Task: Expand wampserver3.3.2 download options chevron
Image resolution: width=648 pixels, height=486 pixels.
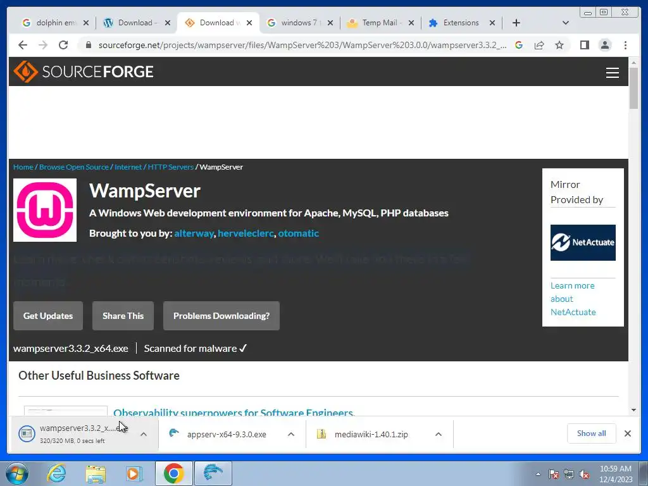Action: tap(144, 434)
